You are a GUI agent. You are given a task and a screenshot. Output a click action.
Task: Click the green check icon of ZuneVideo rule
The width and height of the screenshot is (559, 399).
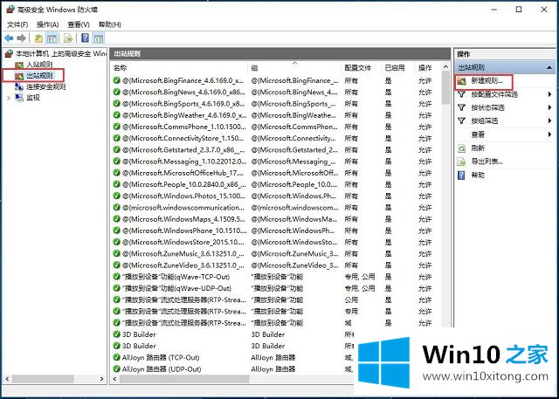tap(116, 265)
